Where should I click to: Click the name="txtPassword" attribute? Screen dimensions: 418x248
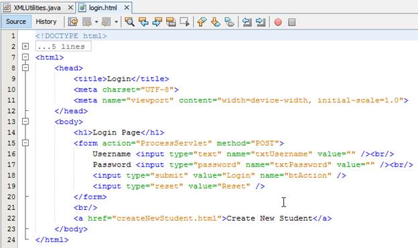[289, 164]
